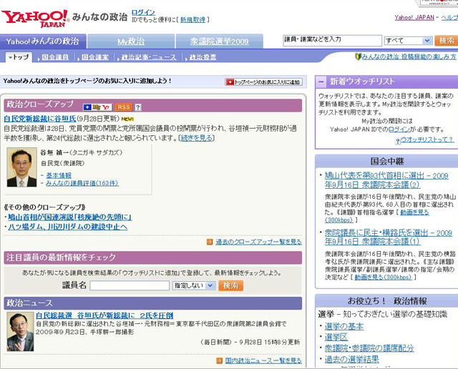Open the 国会議員 navigation item

pos(55,57)
